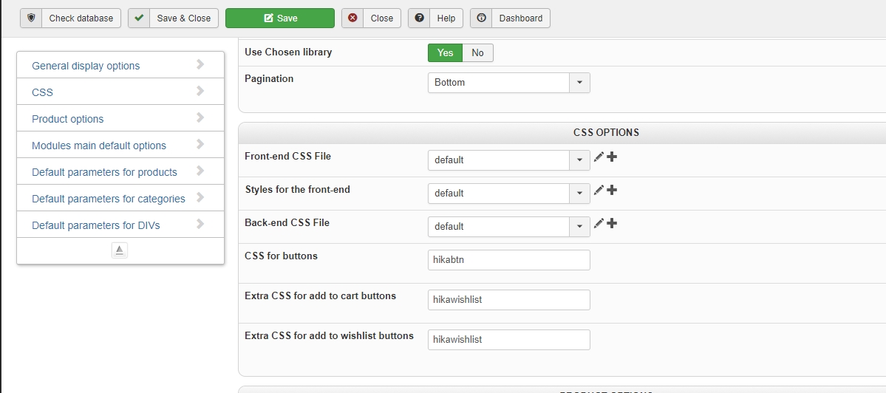Click the Help question mark button
This screenshot has height=393, width=886.
pyautogui.click(x=435, y=18)
